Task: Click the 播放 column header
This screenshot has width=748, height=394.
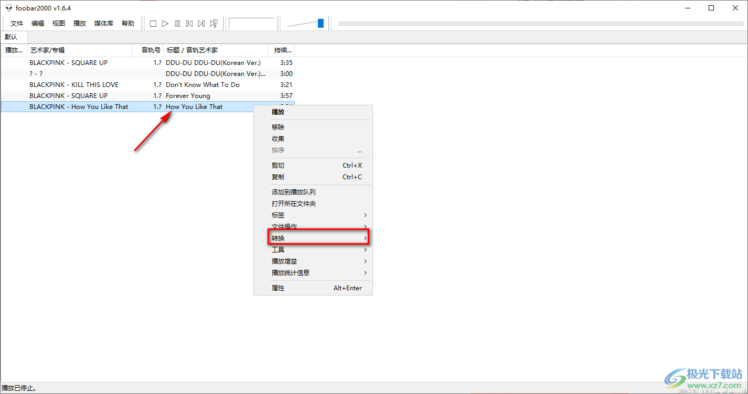Action: tap(14, 50)
